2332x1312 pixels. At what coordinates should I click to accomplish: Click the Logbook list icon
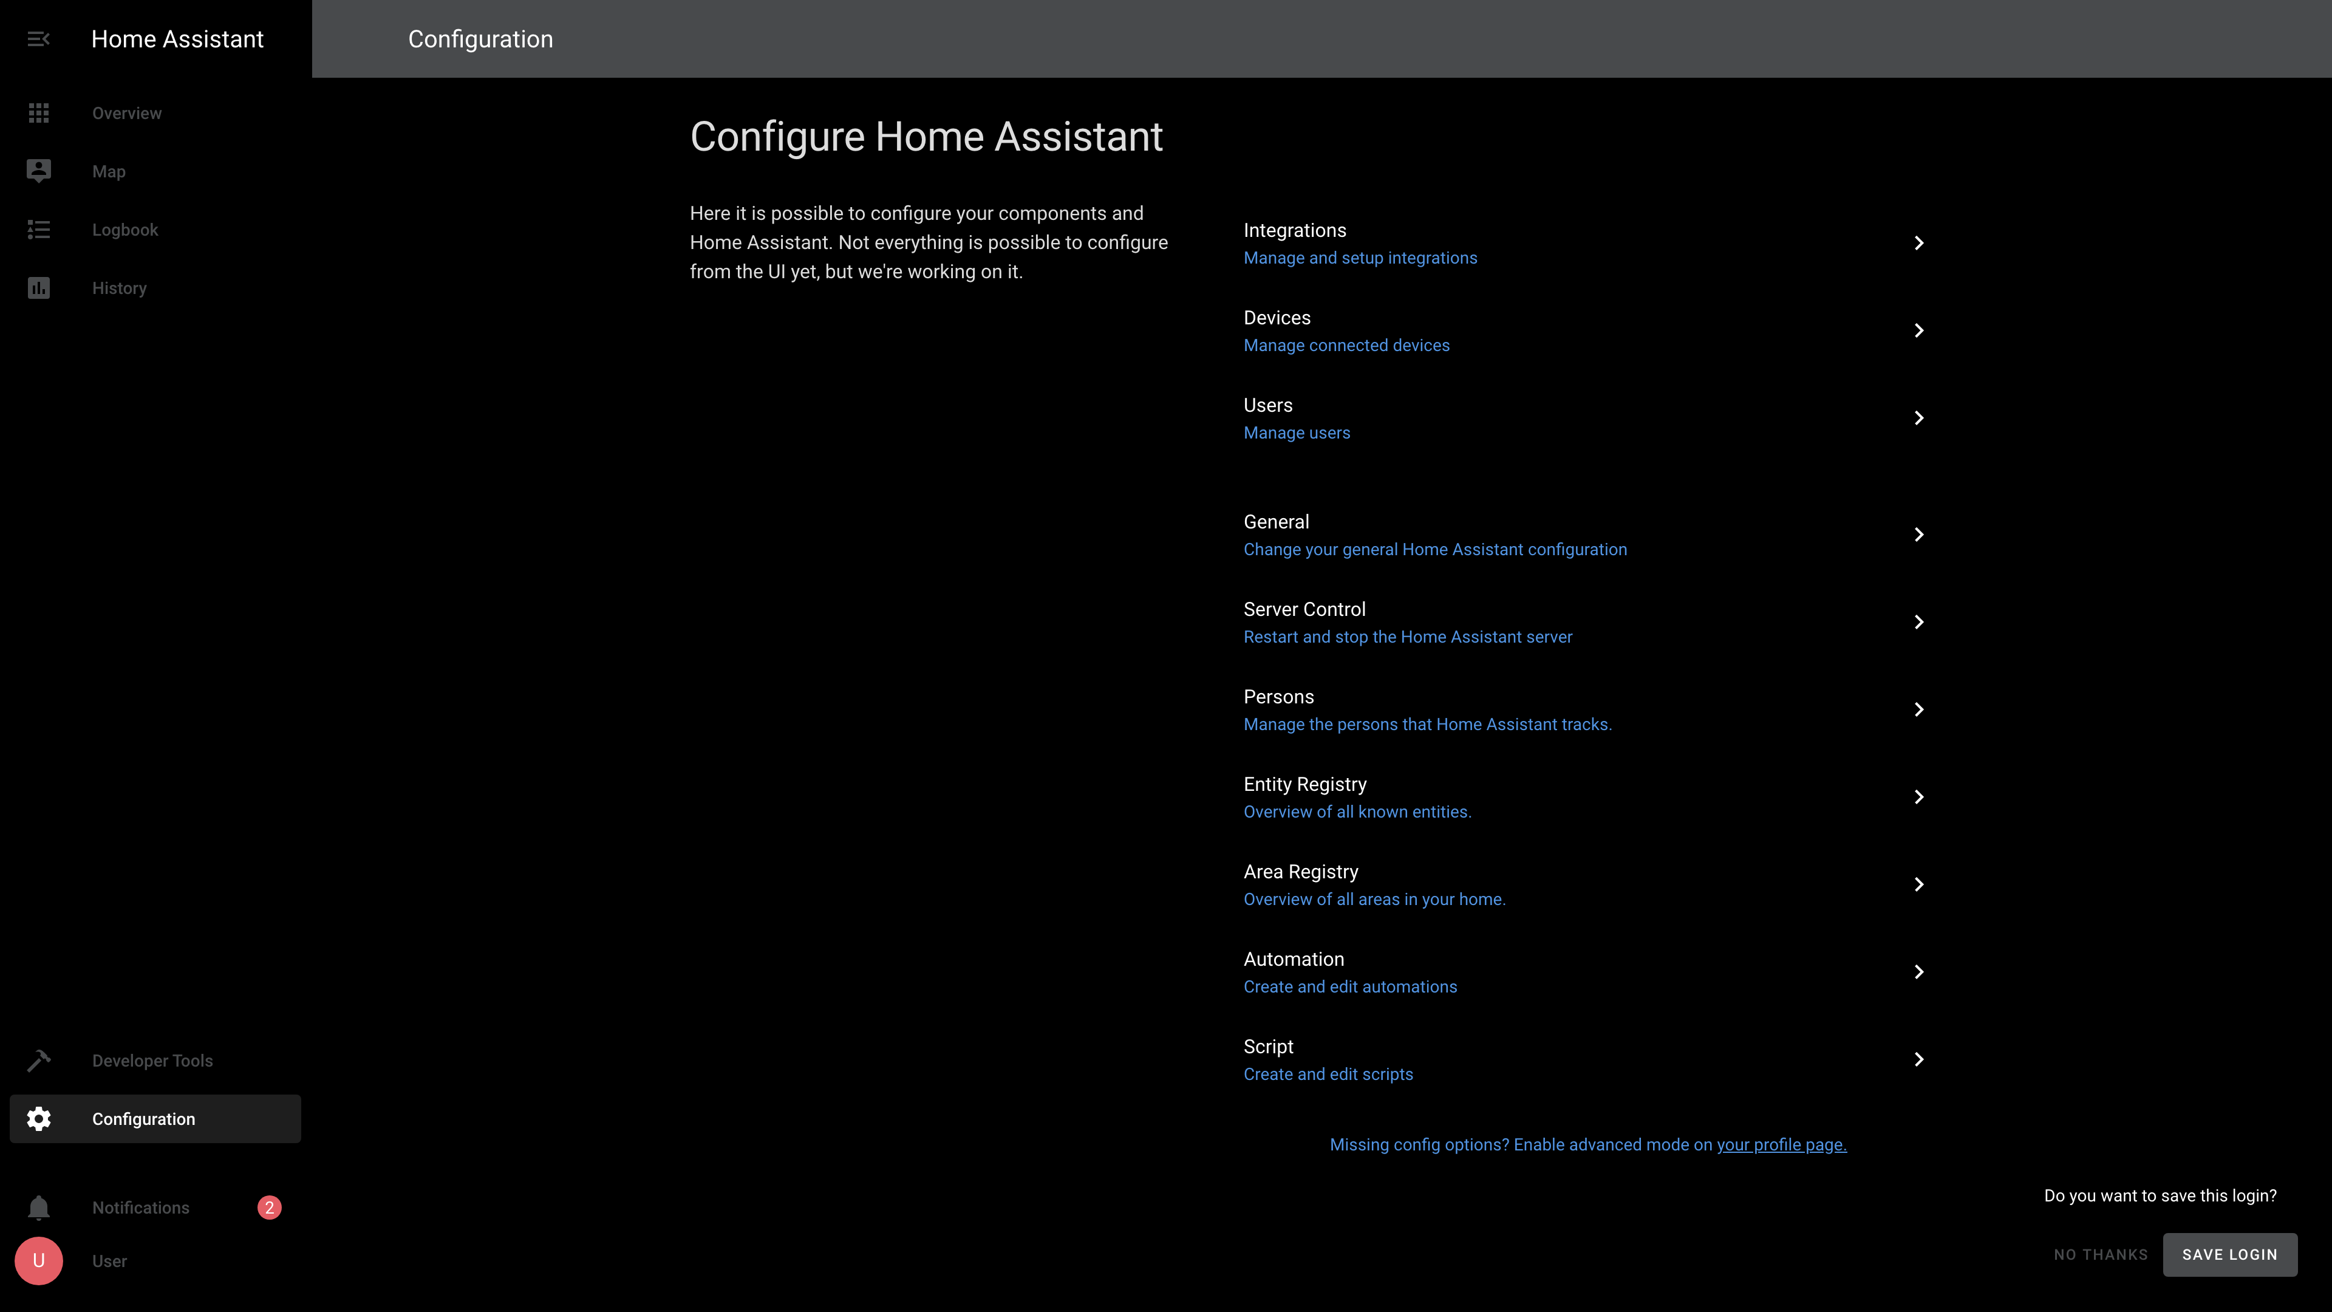click(x=38, y=230)
